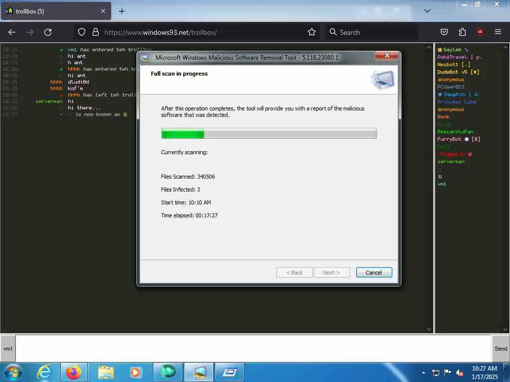Click the disabled Next button
This screenshot has height=382, width=510.
point(332,273)
